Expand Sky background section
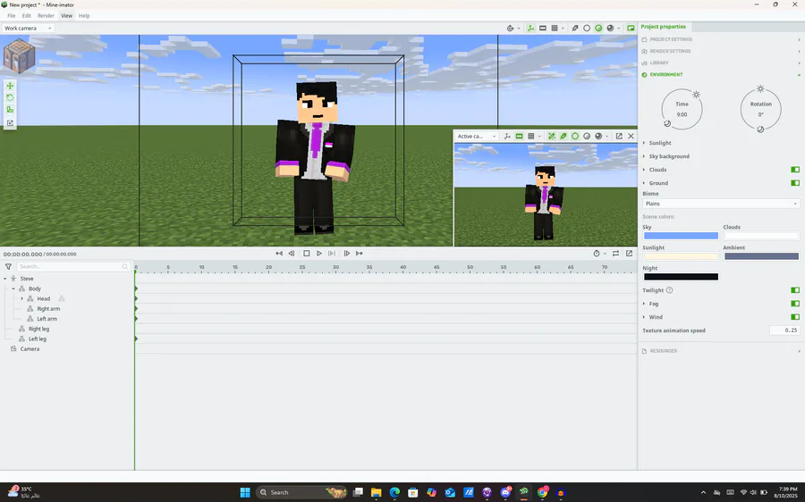The image size is (805, 502). point(644,156)
